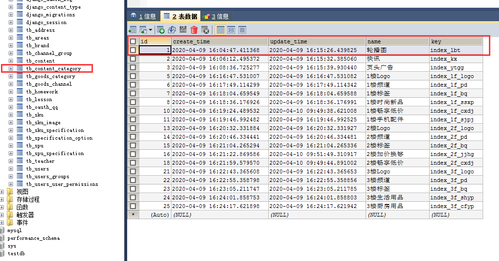Click the tb_oauth_qq table icon
This screenshot has width=499, height=261.
(20, 107)
